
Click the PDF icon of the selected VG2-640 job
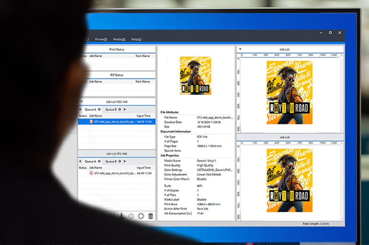pos(91,122)
